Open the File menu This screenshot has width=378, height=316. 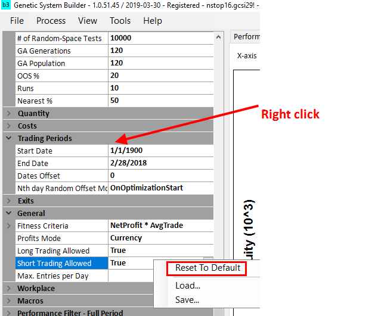click(17, 20)
